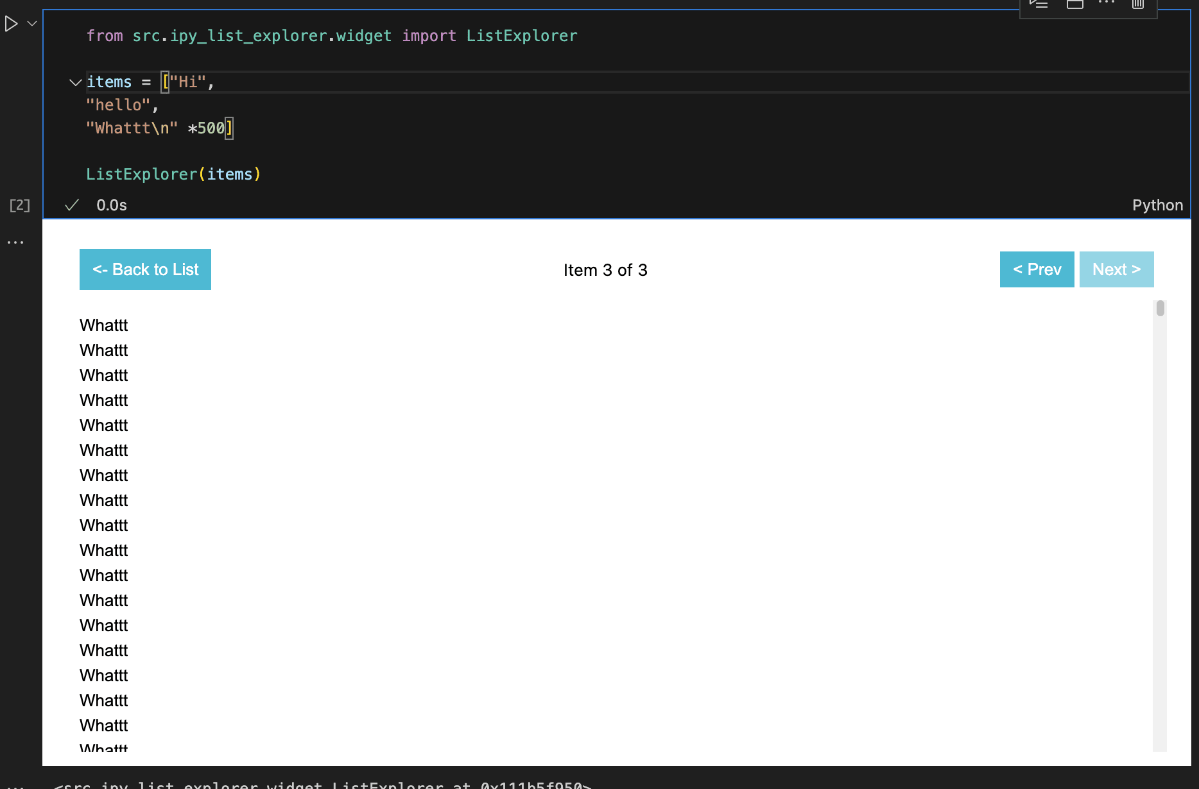Click the cell success checkmark indicator
This screenshot has height=789, width=1199.
tap(71, 205)
